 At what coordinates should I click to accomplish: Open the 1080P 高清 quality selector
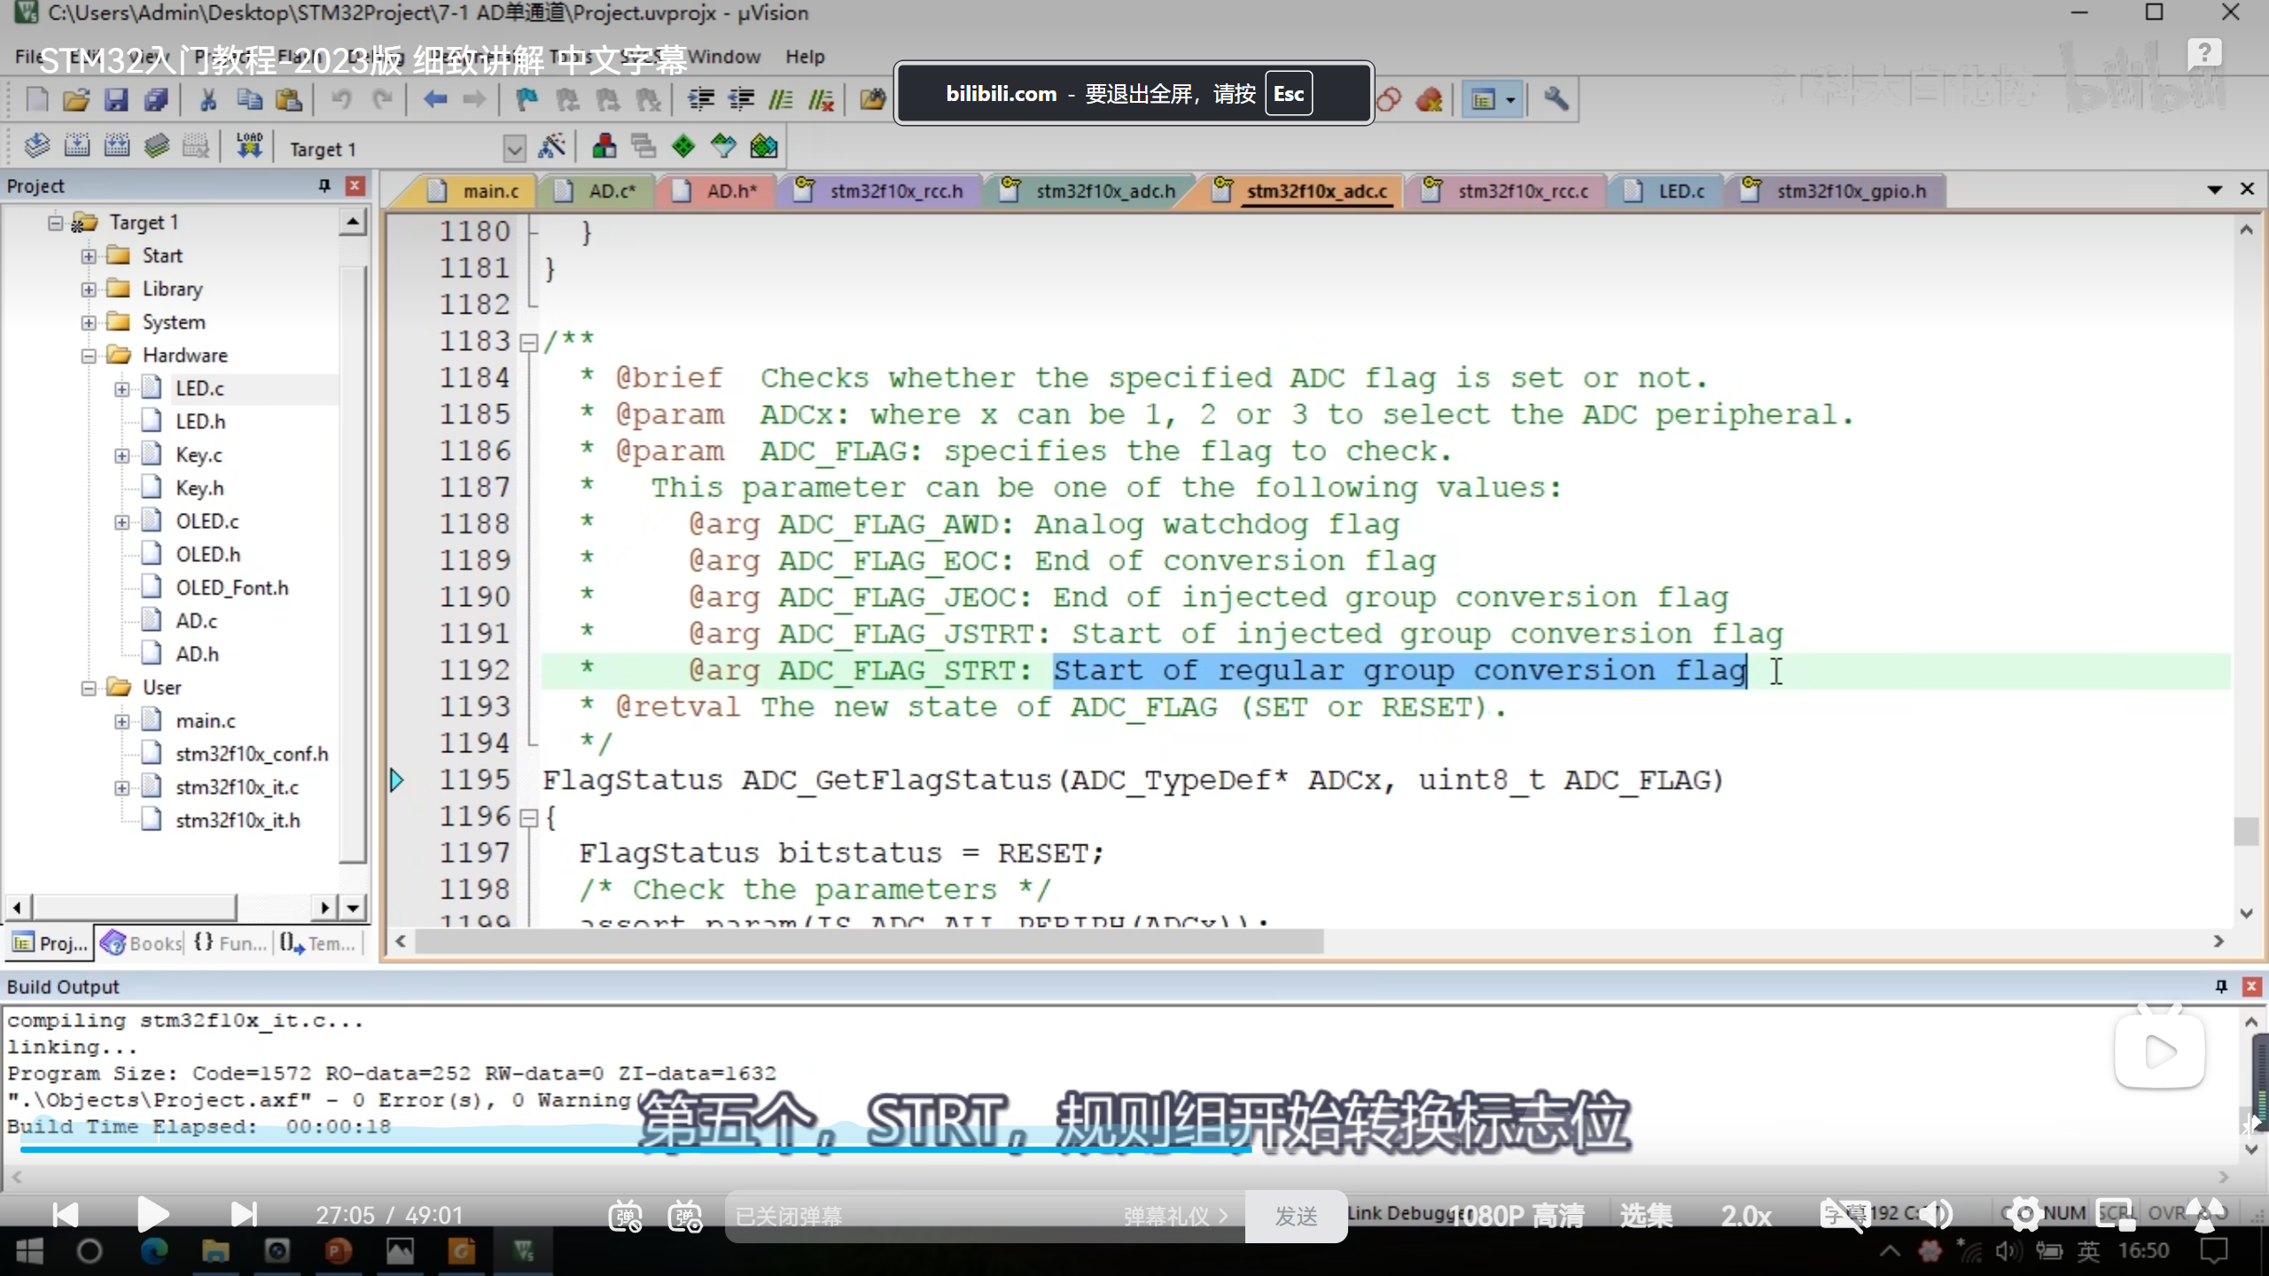tap(1517, 1216)
